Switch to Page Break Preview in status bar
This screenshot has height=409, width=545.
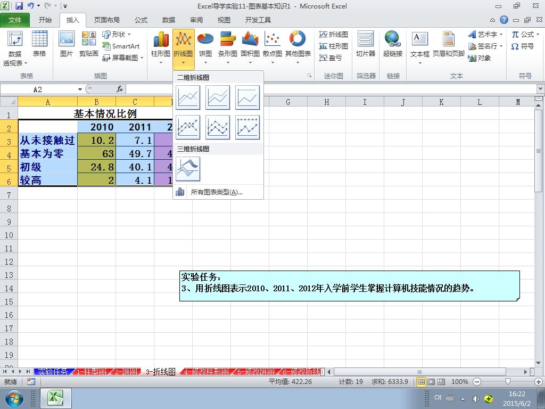(441, 381)
